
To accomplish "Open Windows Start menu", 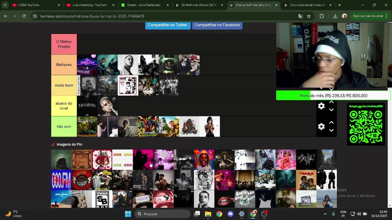I will coord(128,214).
